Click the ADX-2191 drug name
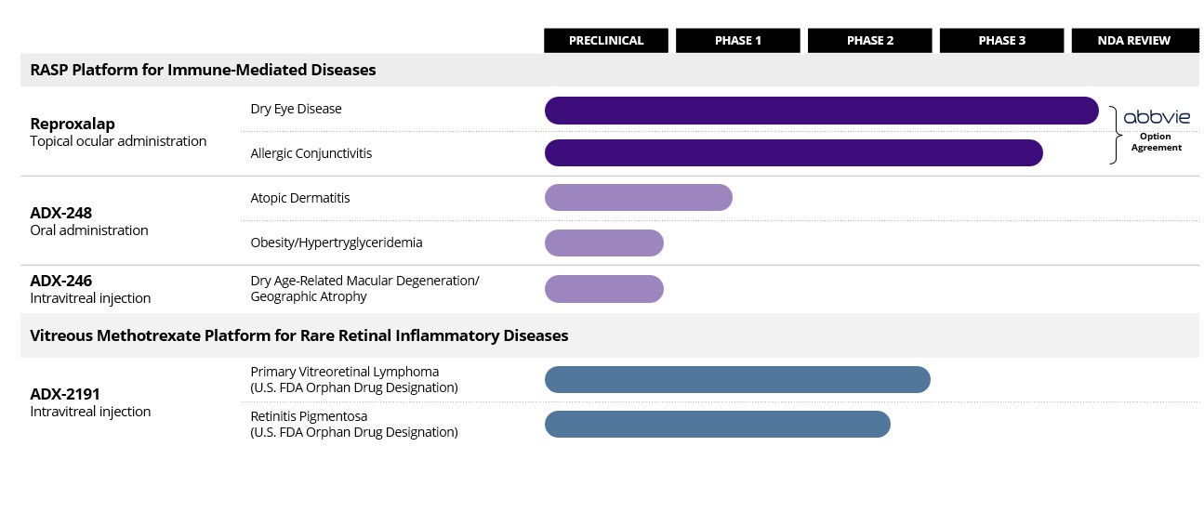This screenshot has width=1204, height=512. coord(65,394)
